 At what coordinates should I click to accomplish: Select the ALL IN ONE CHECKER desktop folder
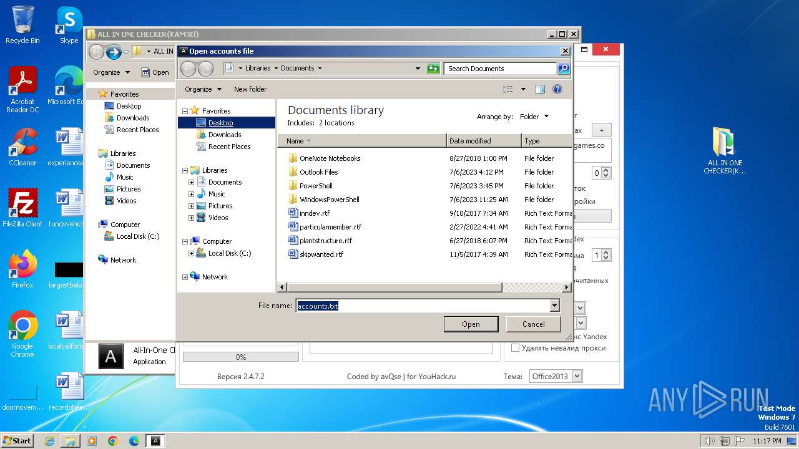click(725, 151)
